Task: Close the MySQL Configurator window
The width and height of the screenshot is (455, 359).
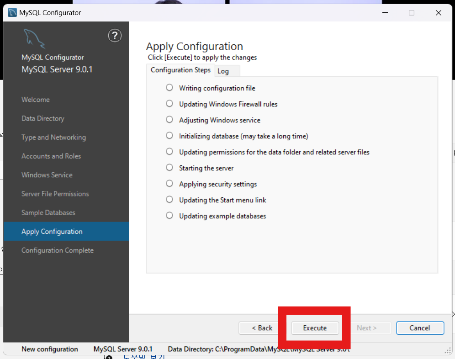Action: pyautogui.click(x=439, y=13)
